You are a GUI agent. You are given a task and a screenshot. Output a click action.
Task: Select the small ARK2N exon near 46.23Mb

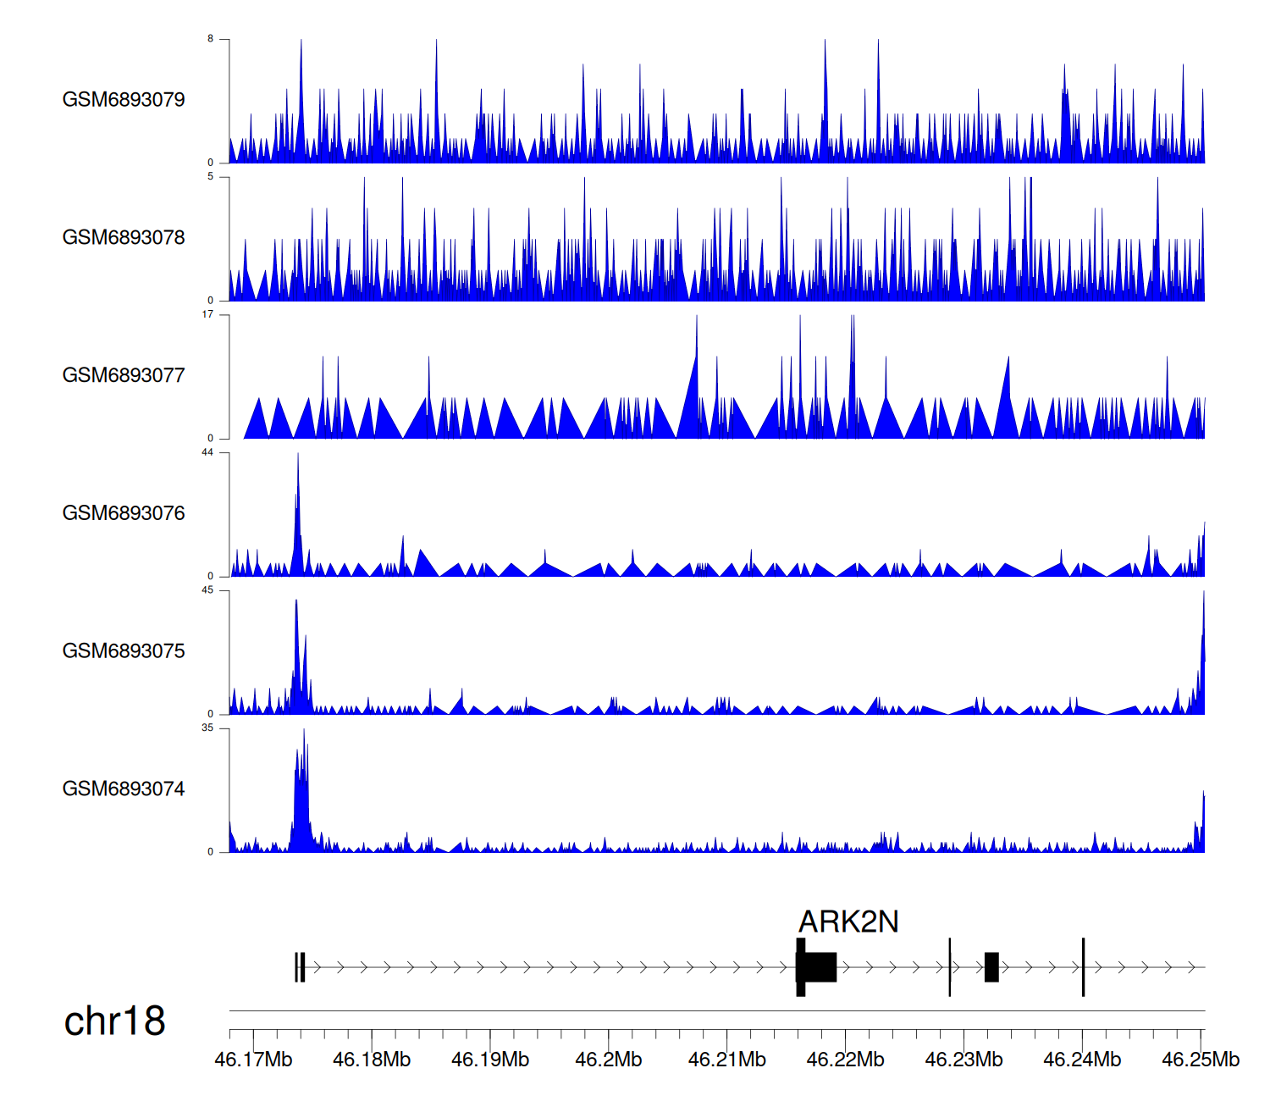(991, 967)
